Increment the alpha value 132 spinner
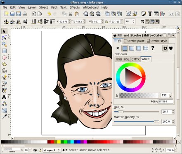 (170, 94)
